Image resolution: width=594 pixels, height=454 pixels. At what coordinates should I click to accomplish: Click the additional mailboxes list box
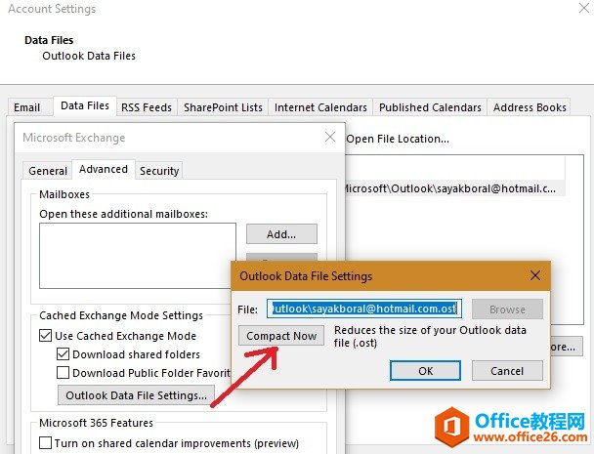(x=138, y=256)
